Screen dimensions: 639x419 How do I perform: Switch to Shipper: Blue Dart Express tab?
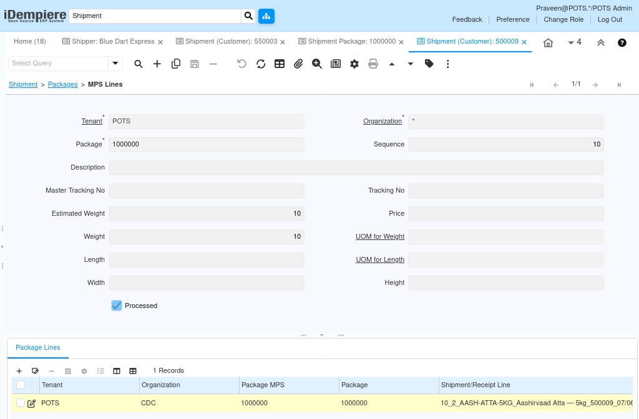(109, 42)
